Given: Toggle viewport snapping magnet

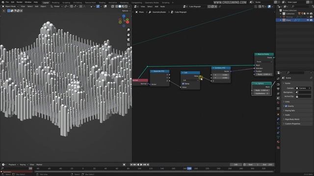Looking at the screenshot, I should [x=72, y=6].
